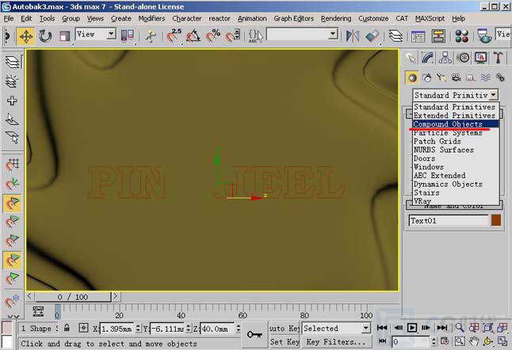Click the Text01 object name field
512x350 pixels.
(x=449, y=220)
